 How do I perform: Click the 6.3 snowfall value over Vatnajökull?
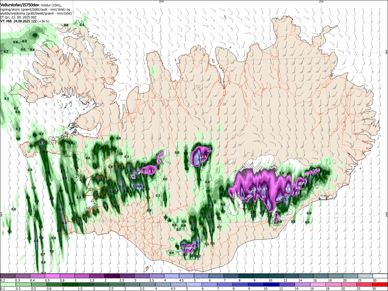tap(288, 189)
